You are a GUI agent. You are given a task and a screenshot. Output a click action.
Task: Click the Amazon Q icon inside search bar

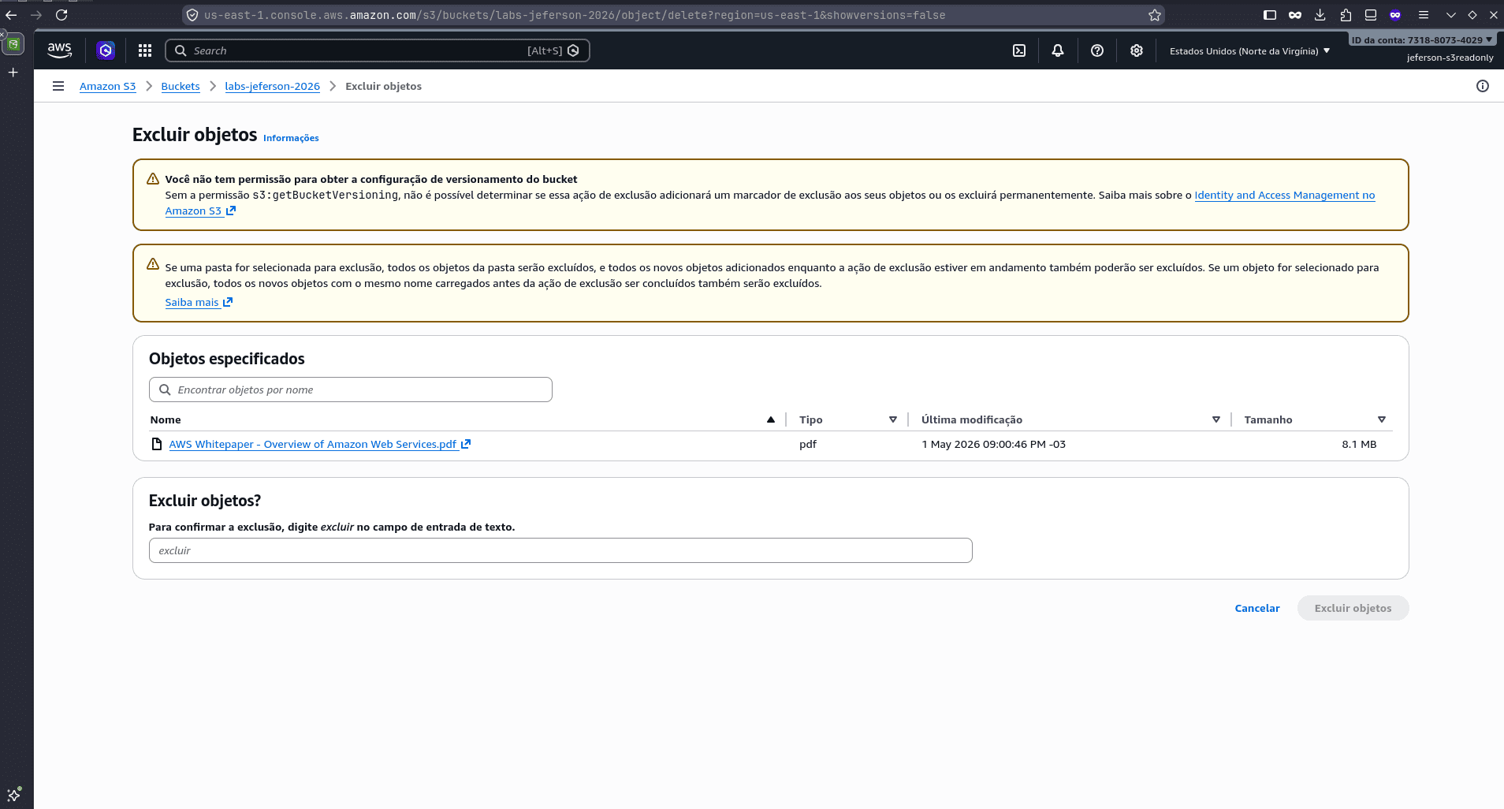click(574, 50)
